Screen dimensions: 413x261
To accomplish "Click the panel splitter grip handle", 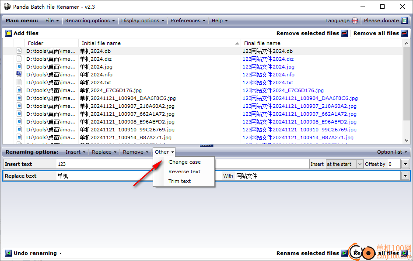I will point(206,145).
